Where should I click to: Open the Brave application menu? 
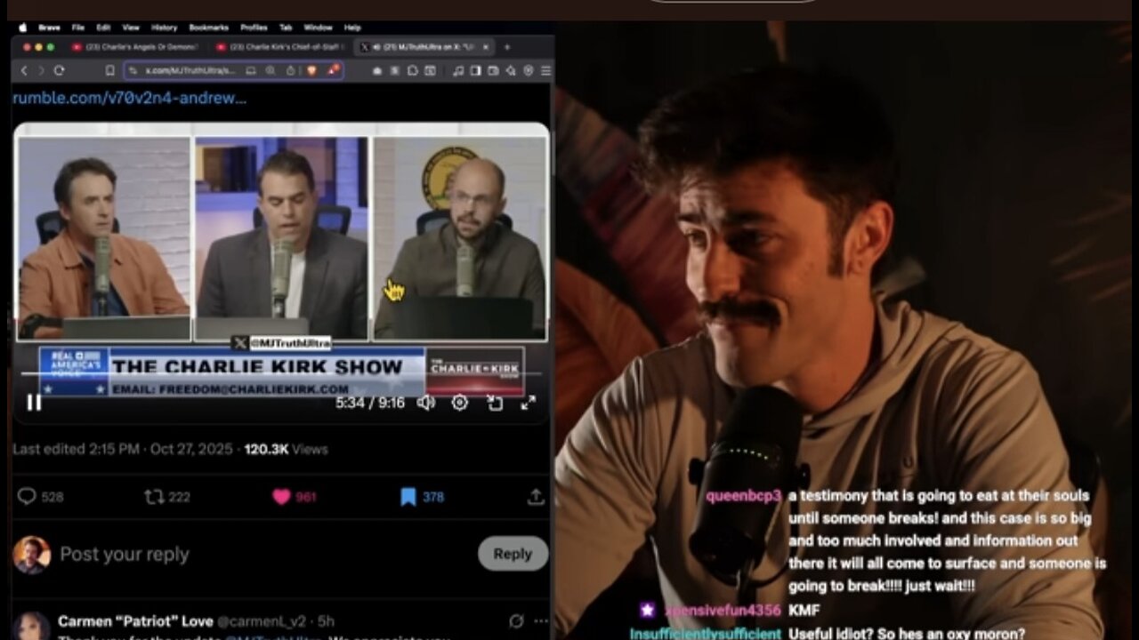click(x=52, y=28)
